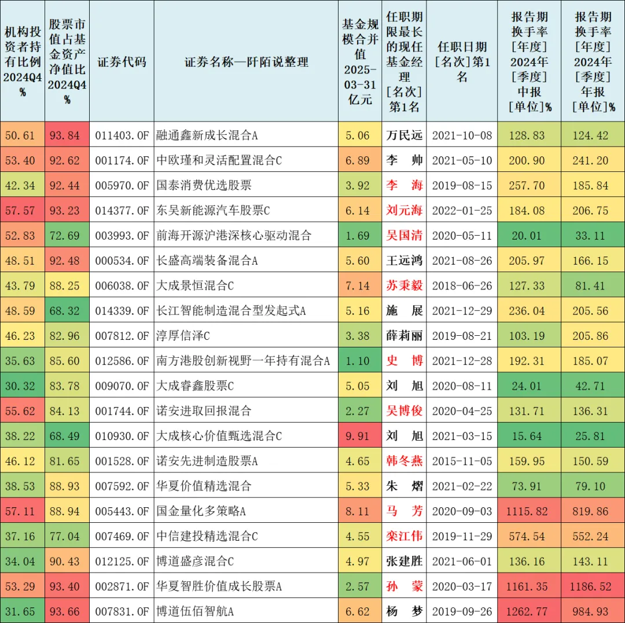The image size is (625, 623).
Task: Click date 2021-10-08
Action: tap(462, 135)
